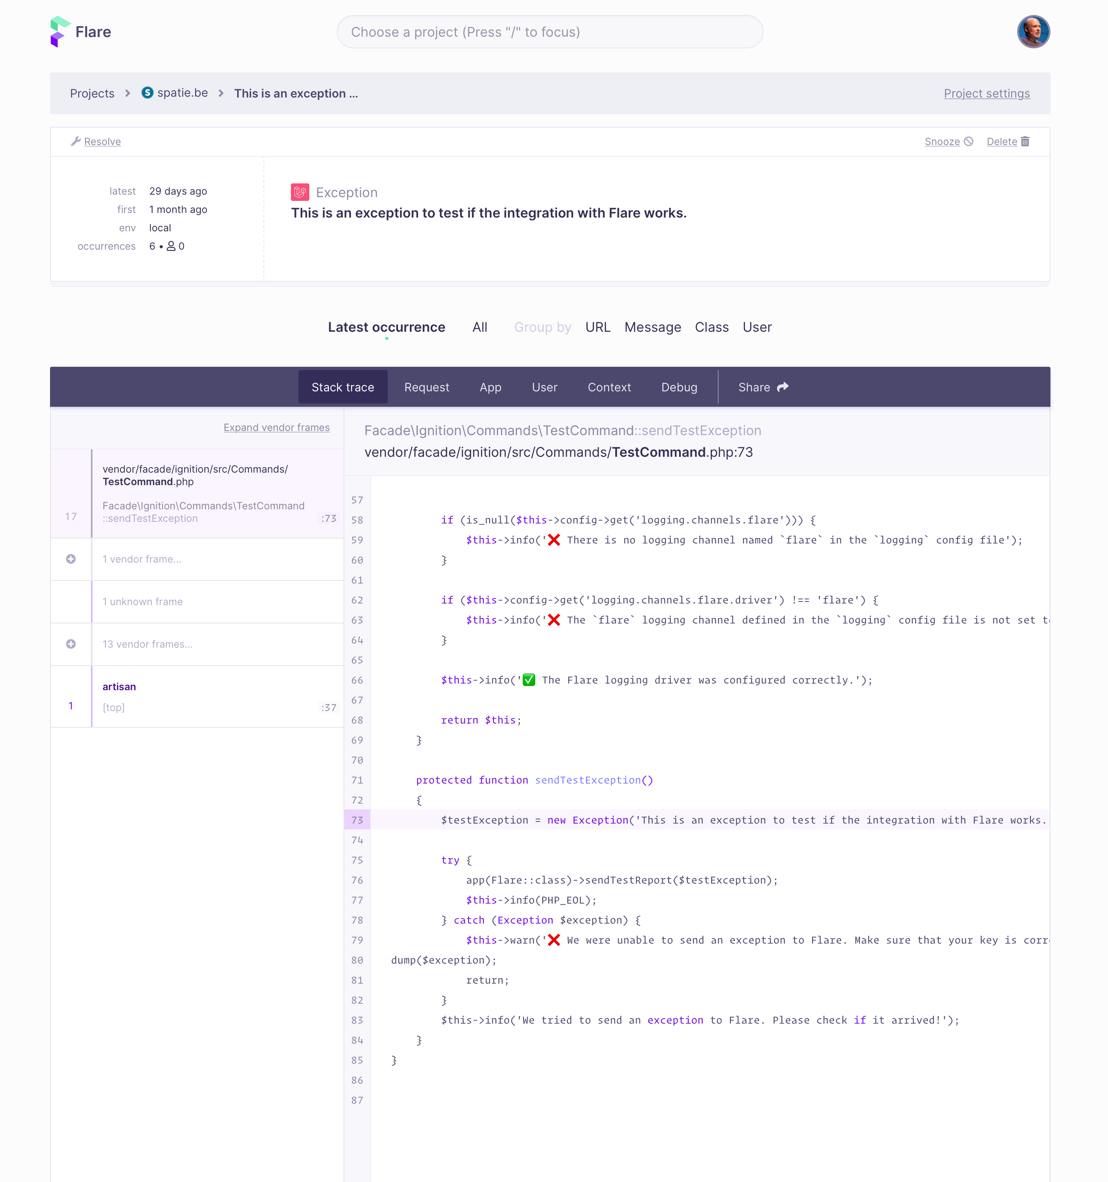The image size is (1108, 1182).
Task: Expand the 1 vendor frame plus icon
Action: click(71, 559)
